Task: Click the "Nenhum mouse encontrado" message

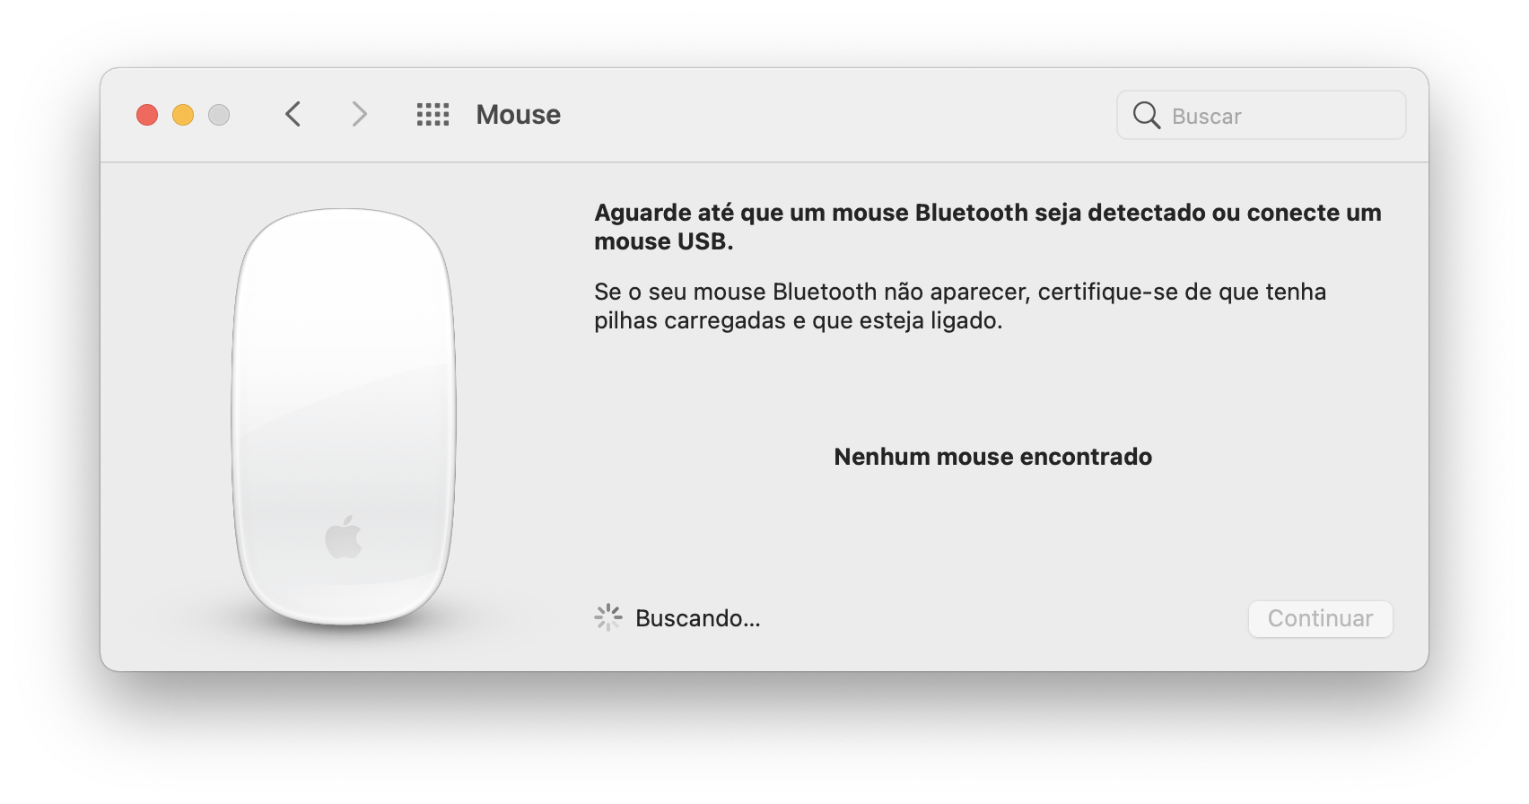Action: tap(992, 457)
